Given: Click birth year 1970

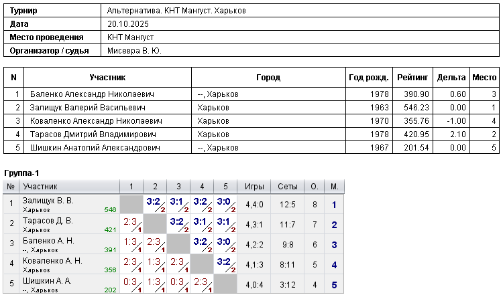Looking at the screenshot, I should [379, 121].
